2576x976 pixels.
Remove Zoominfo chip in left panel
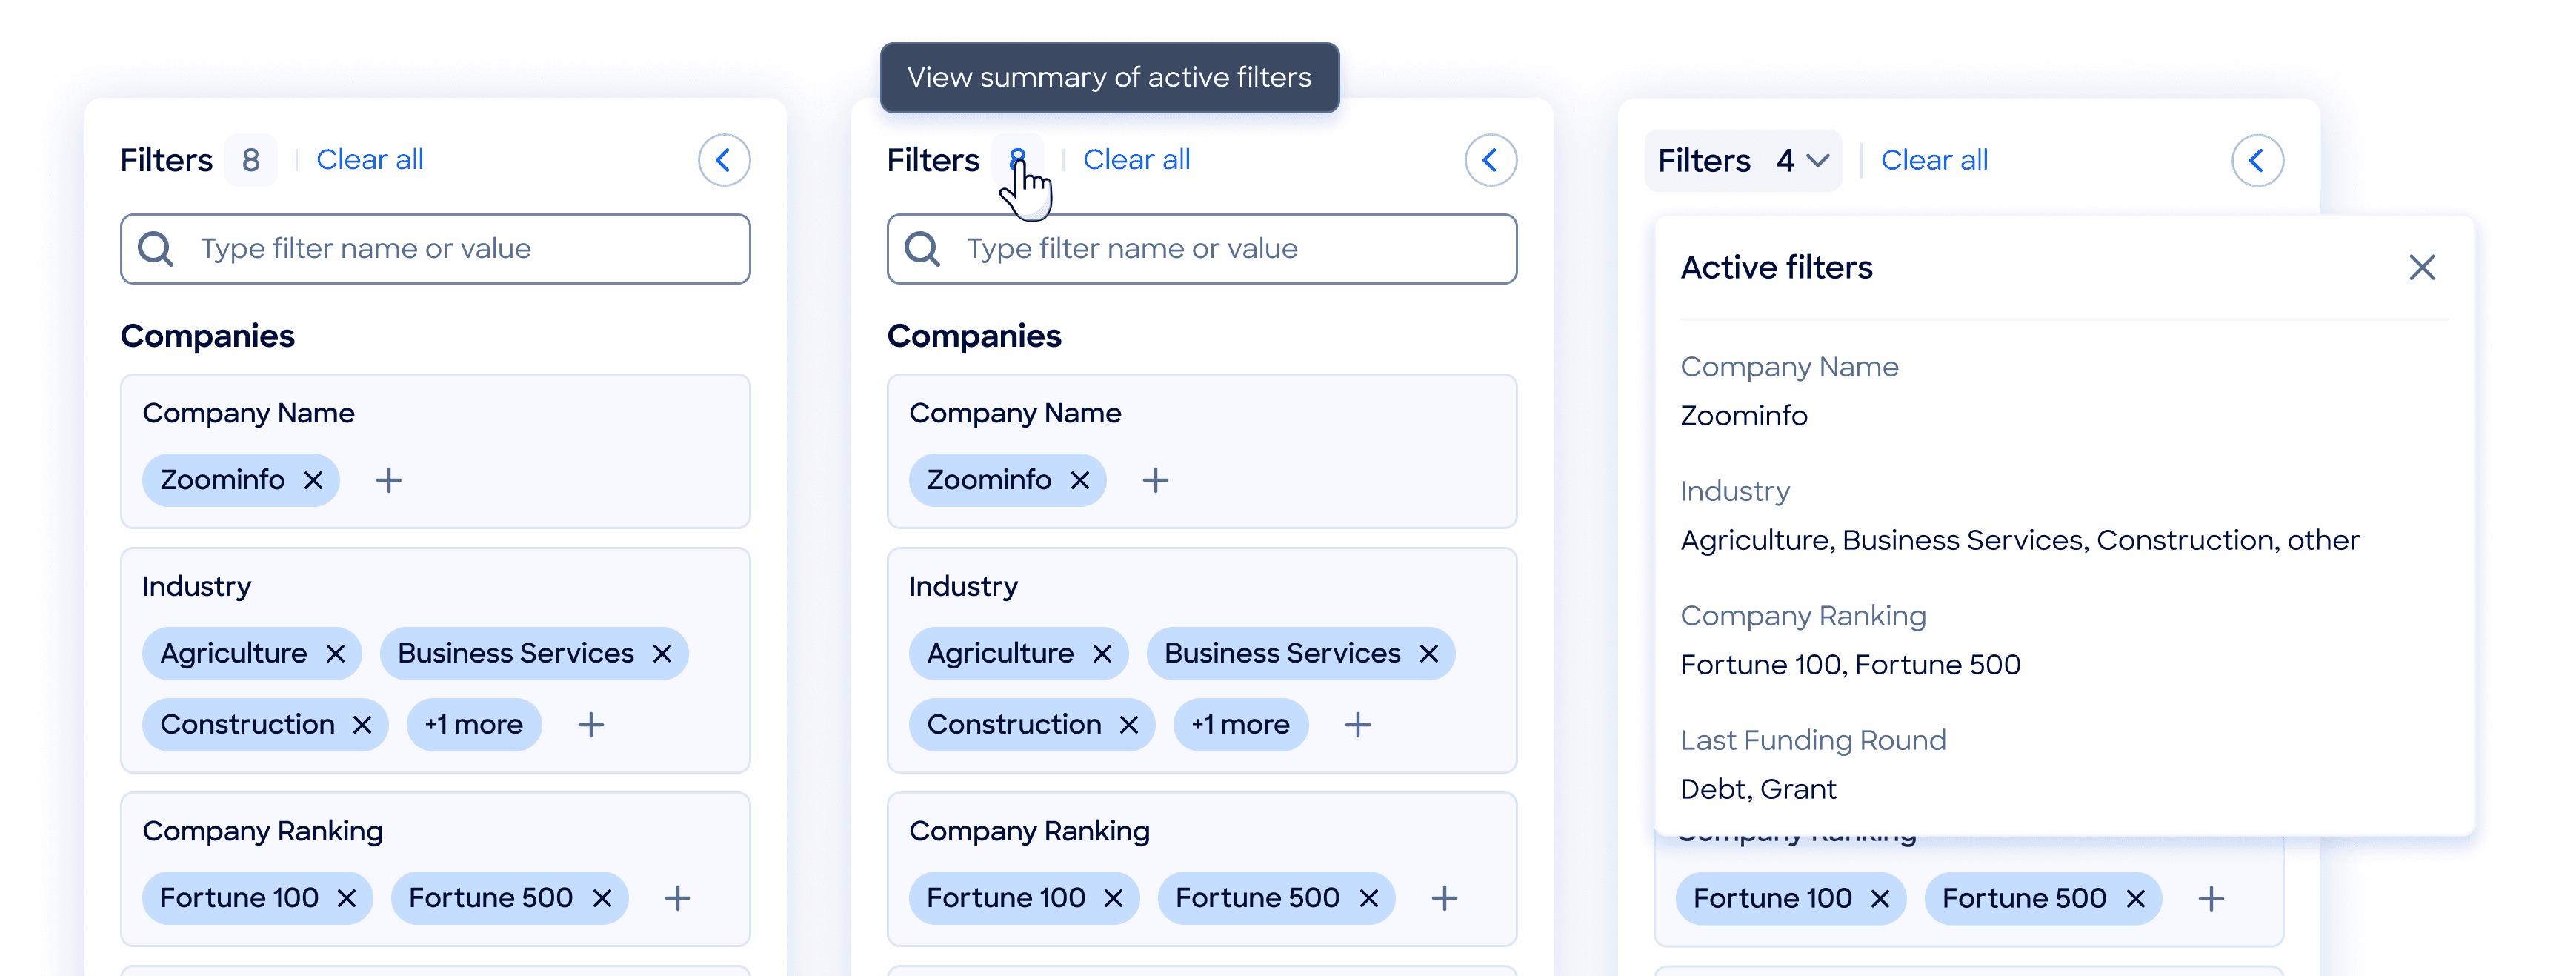coord(313,481)
